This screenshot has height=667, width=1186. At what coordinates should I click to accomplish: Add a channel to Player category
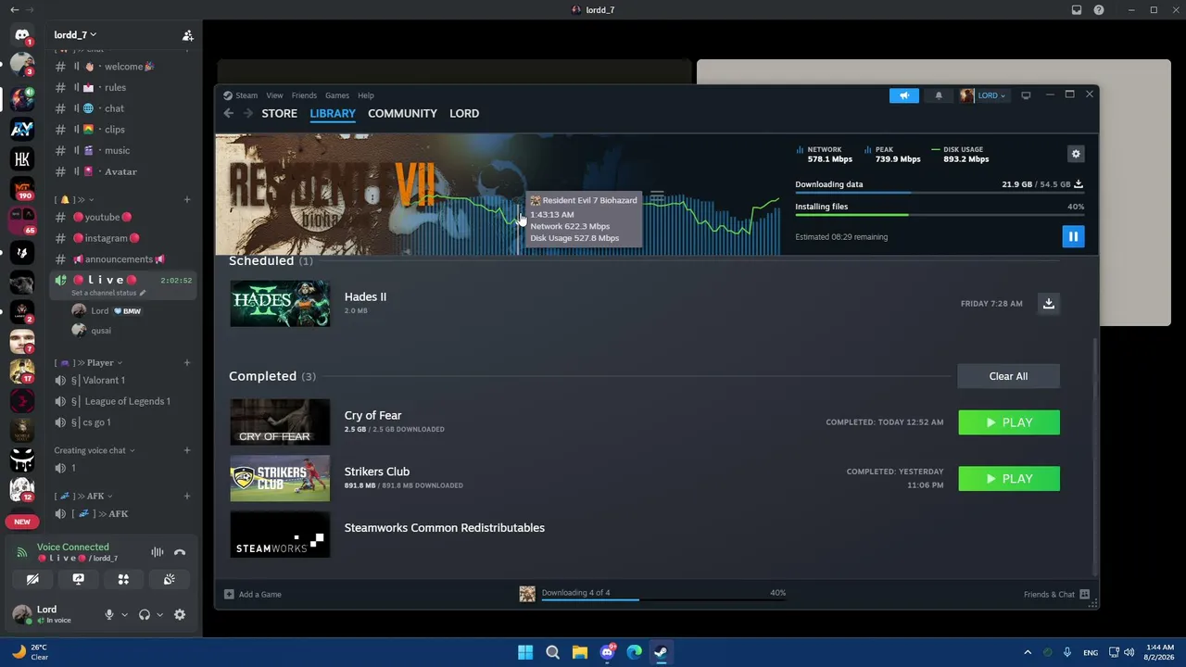(x=187, y=362)
